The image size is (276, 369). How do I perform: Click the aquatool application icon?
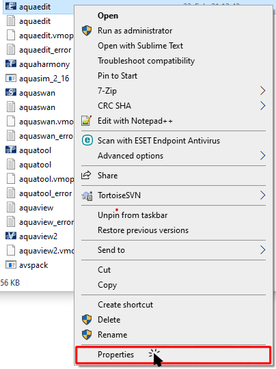(x=11, y=150)
